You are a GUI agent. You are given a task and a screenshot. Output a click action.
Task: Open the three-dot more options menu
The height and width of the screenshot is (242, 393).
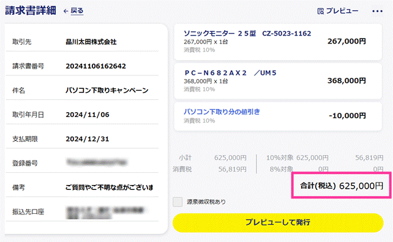377,11
